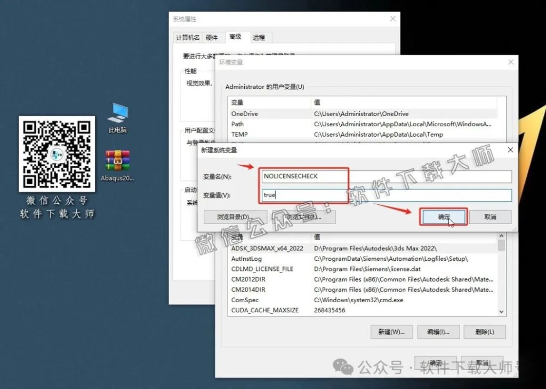Click system variables list scrollbar down arrow

coord(501,311)
